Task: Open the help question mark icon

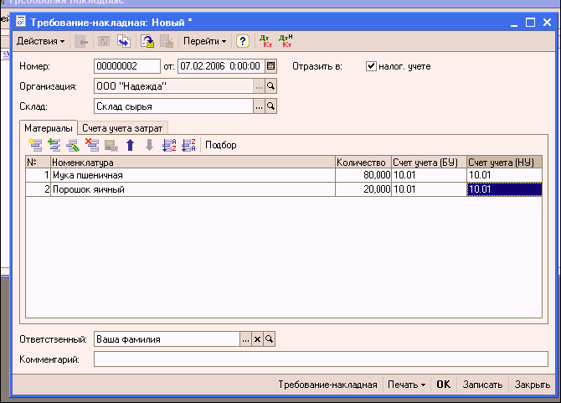Action: (x=243, y=40)
